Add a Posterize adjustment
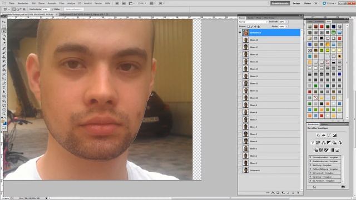Screen dimensions: 356x200 click(x=321, y=150)
